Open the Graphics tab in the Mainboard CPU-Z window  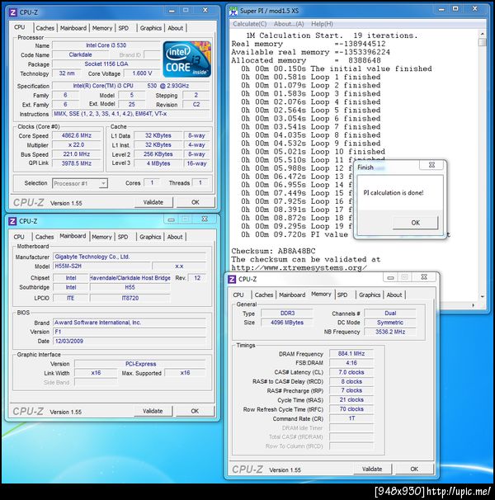150,237
